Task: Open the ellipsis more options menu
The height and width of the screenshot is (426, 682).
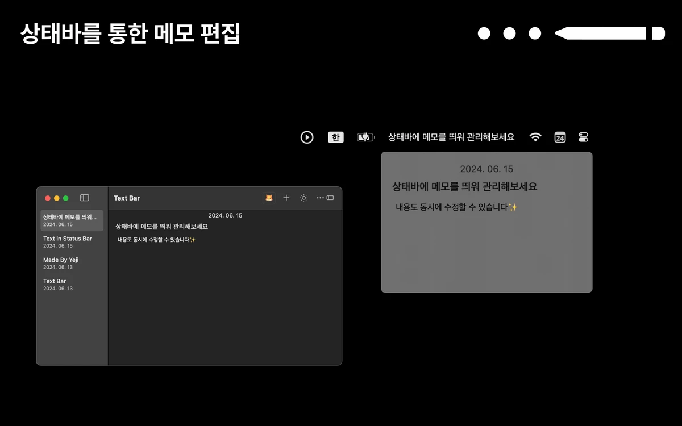Action: tap(320, 198)
